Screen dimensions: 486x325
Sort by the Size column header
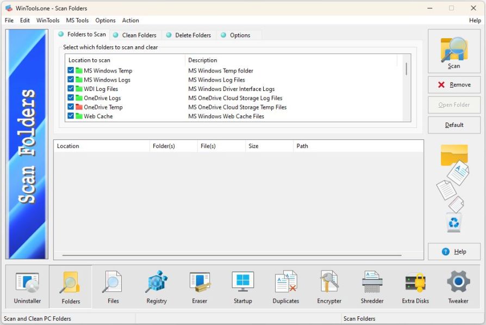point(269,146)
